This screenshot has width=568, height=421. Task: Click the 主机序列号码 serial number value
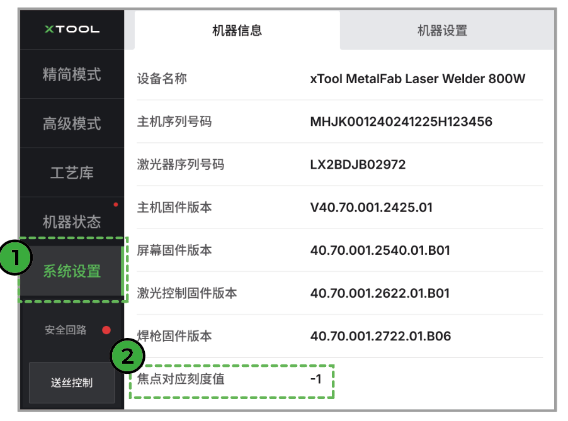[x=400, y=121]
